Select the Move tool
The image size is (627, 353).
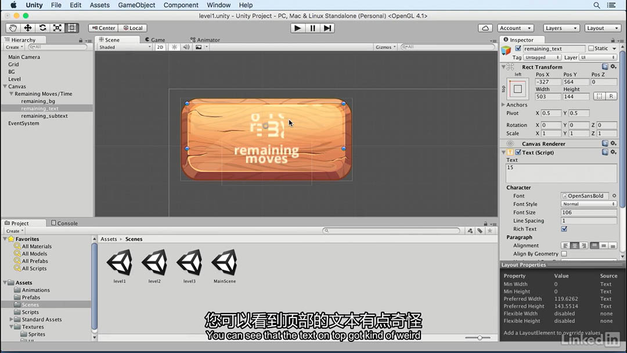pyautogui.click(x=28, y=28)
